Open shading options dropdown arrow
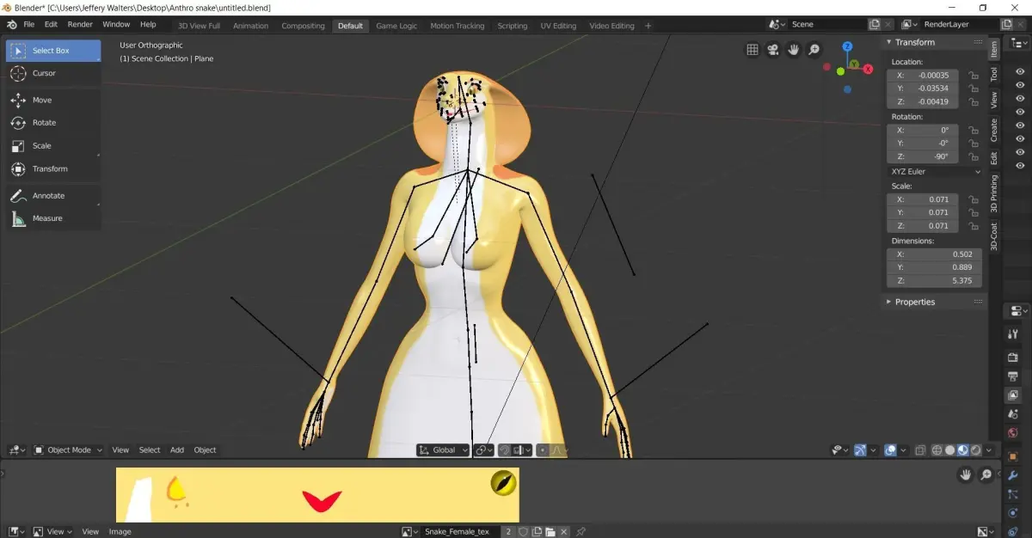 (990, 450)
